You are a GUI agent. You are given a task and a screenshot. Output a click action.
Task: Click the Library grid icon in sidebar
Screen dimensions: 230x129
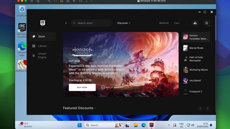pyautogui.click(x=34, y=46)
